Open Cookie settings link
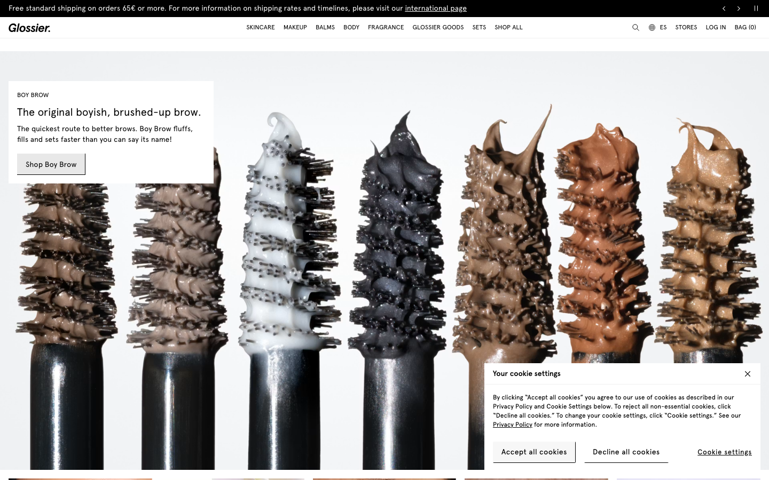The image size is (769, 480). (x=725, y=452)
